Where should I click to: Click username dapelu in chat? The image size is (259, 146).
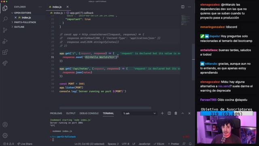(x=214, y=36)
